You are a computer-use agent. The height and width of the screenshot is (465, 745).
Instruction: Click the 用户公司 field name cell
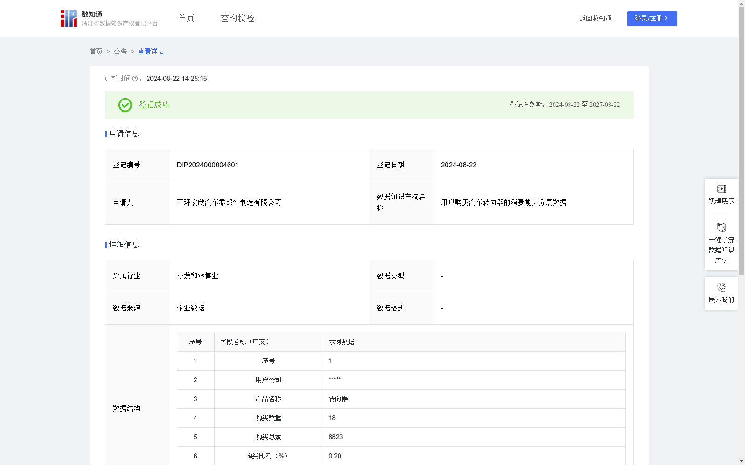269,380
